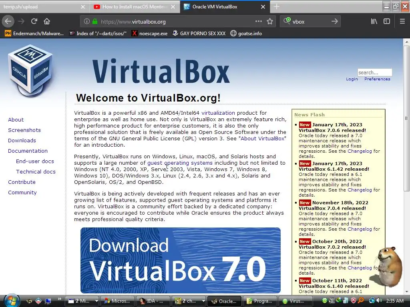Click the forward navigation arrow
Screen dimensions: 410x307
[x=21, y=22]
